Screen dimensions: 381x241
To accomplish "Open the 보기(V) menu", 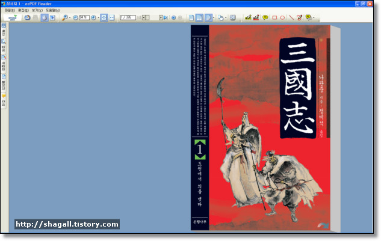I will (37, 10).
